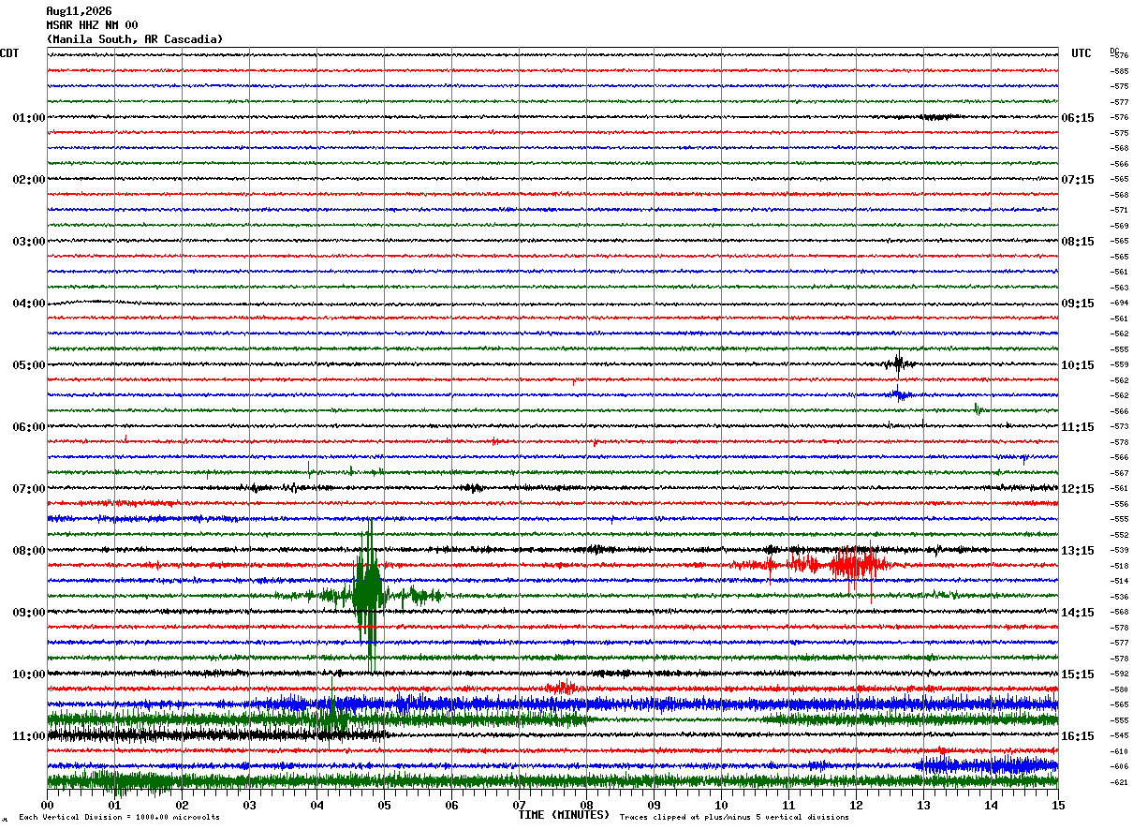
Task: Click the station name 'MSAR HHZ NM 00'
Action: [x=92, y=25]
